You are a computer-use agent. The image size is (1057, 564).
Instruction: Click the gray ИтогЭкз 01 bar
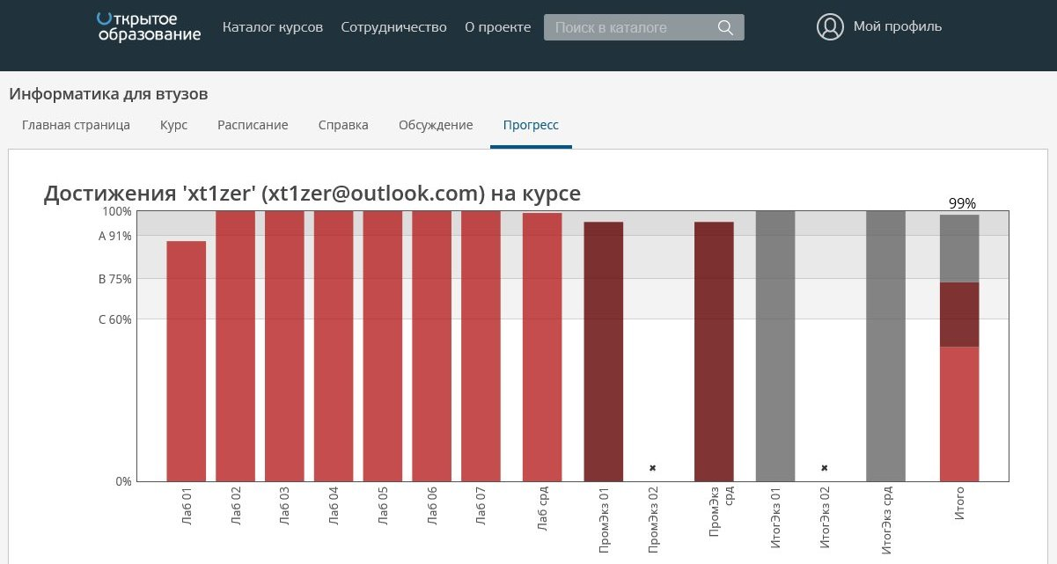coord(774,346)
